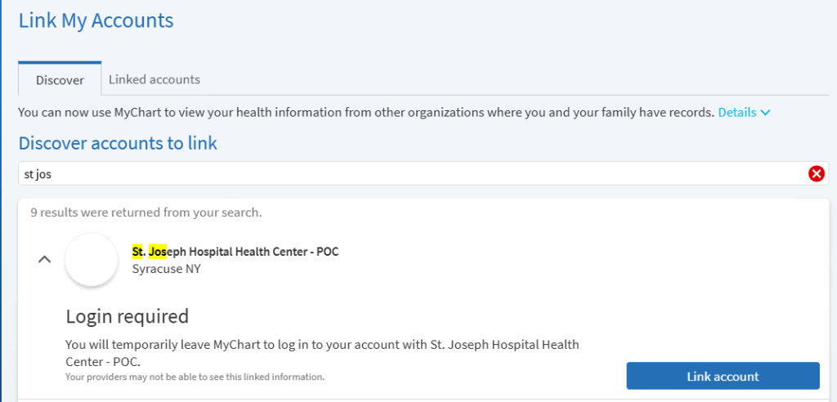Image resolution: width=837 pixels, height=402 pixels.
Task: Click the 9 results returned message
Action: [145, 212]
